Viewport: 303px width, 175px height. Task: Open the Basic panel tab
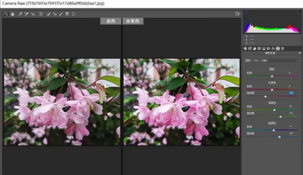(x=245, y=49)
